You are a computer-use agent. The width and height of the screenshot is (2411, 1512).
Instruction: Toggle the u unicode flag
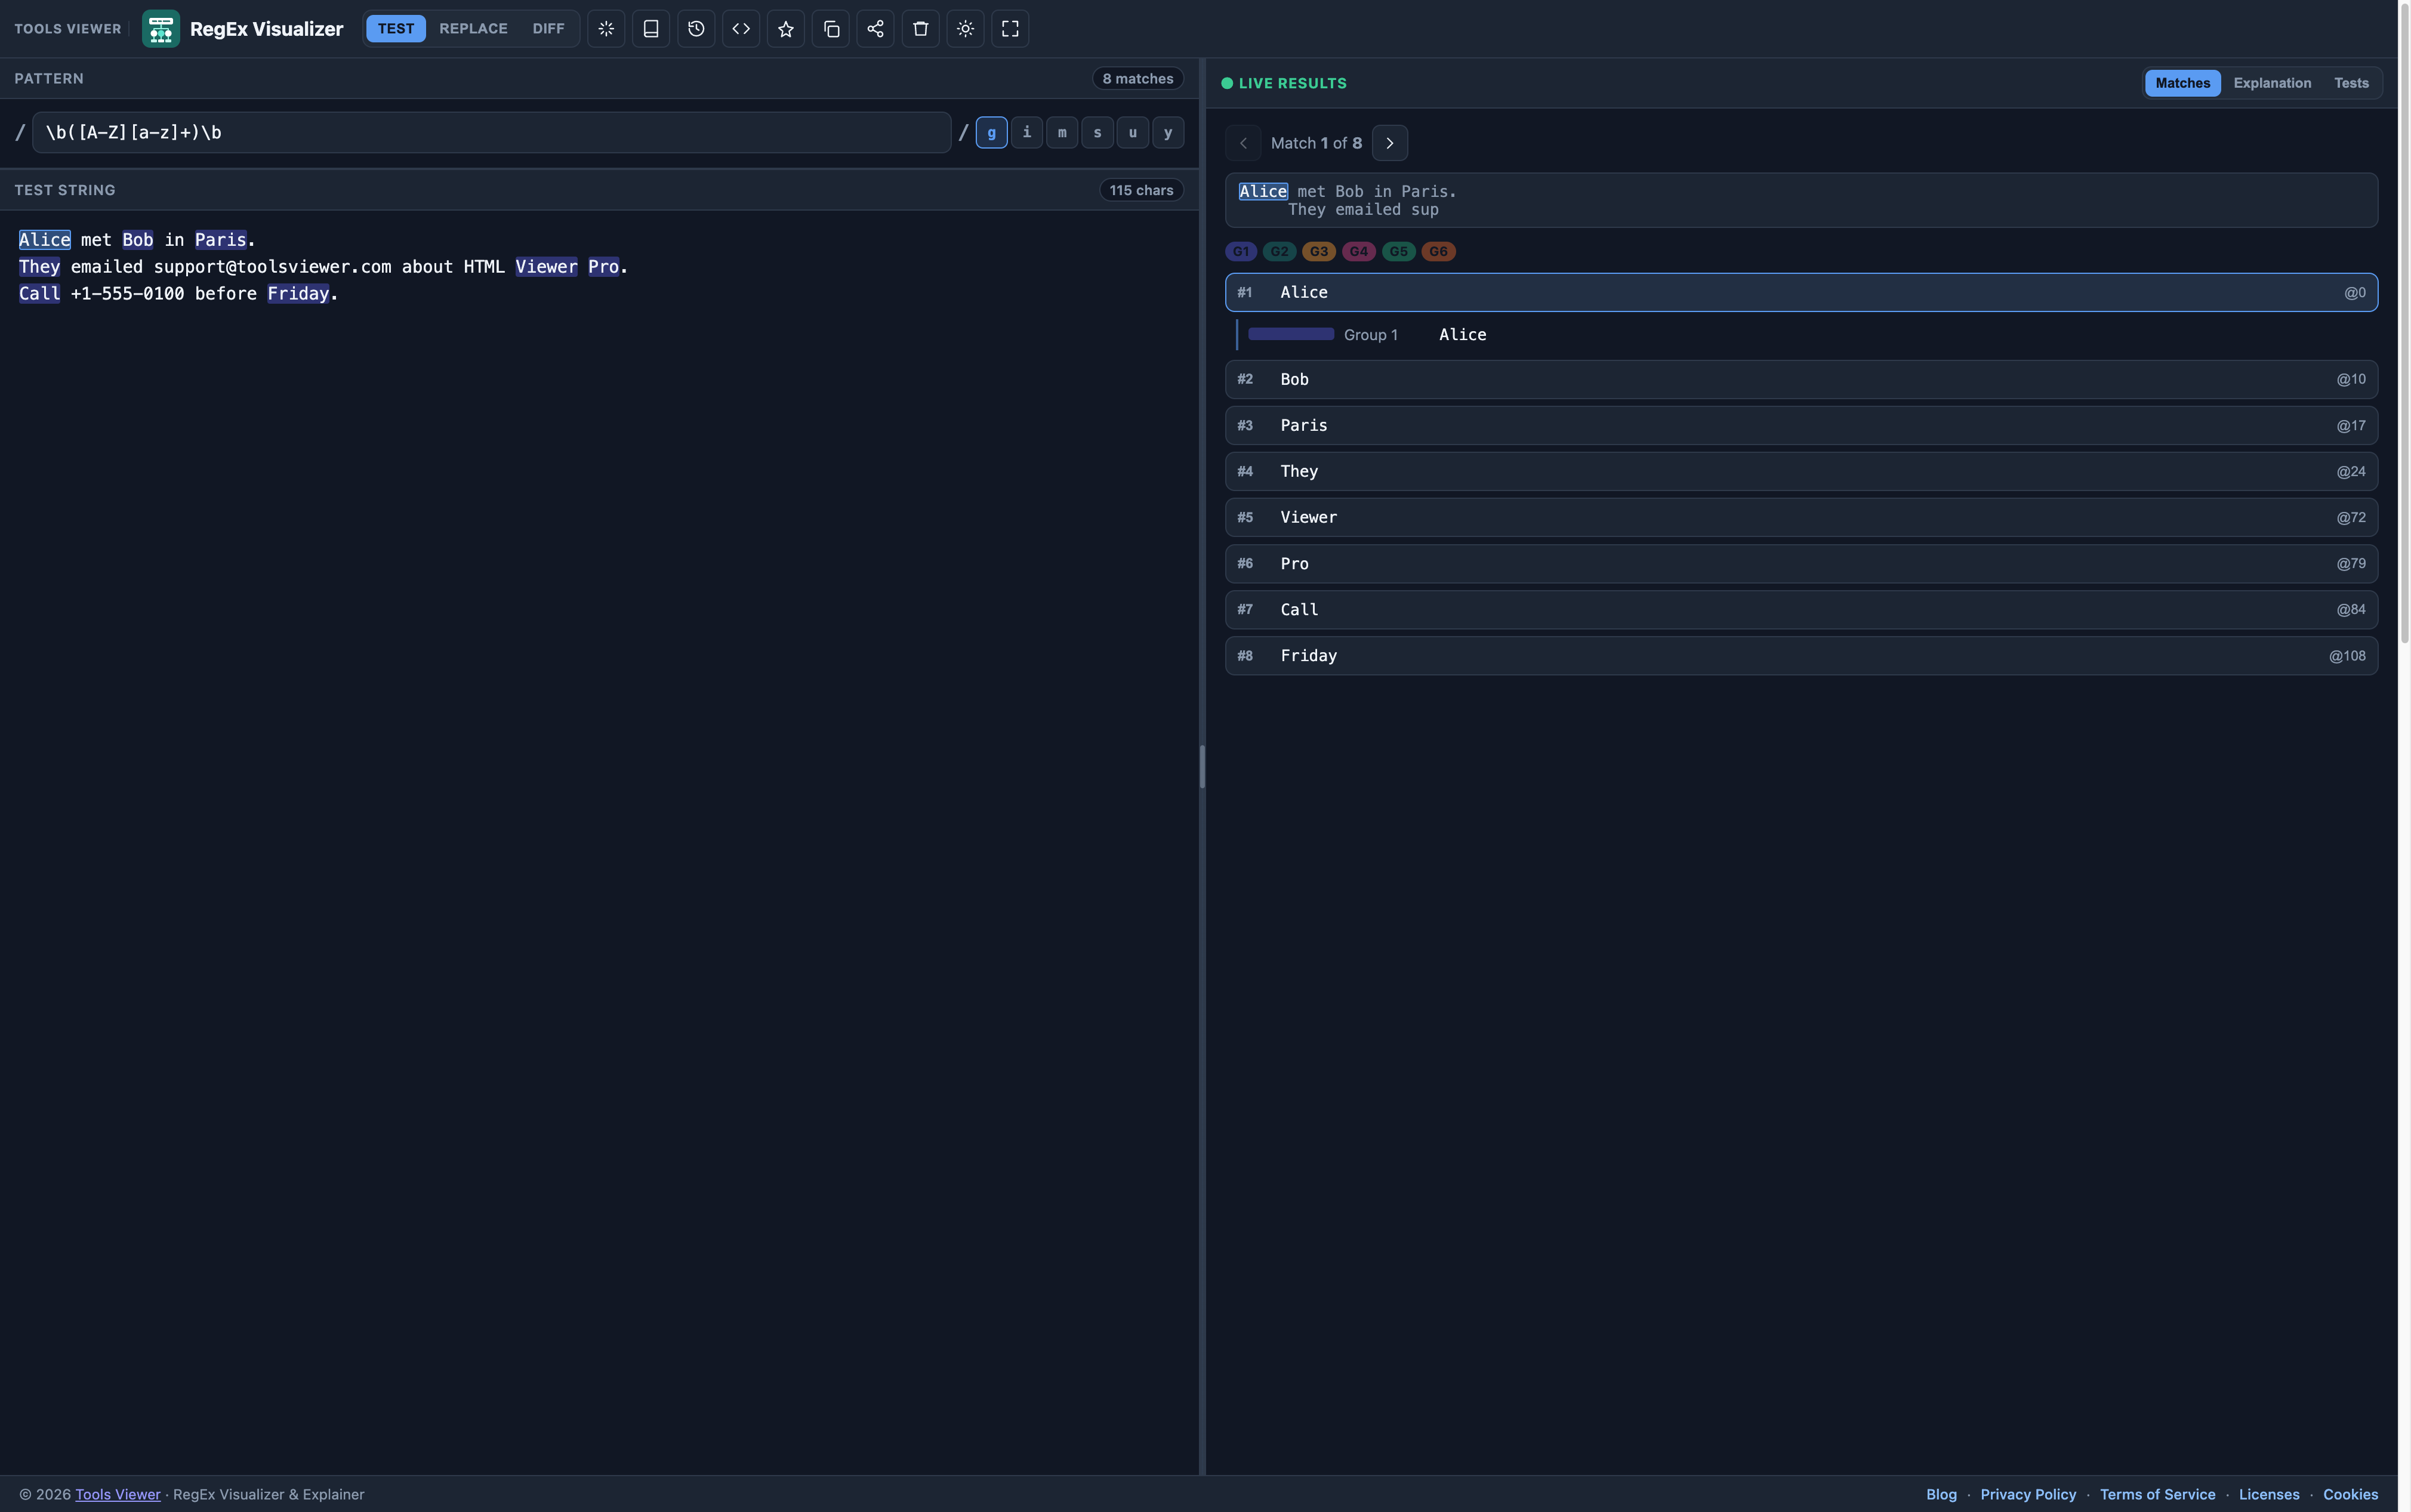(1133, 133)
